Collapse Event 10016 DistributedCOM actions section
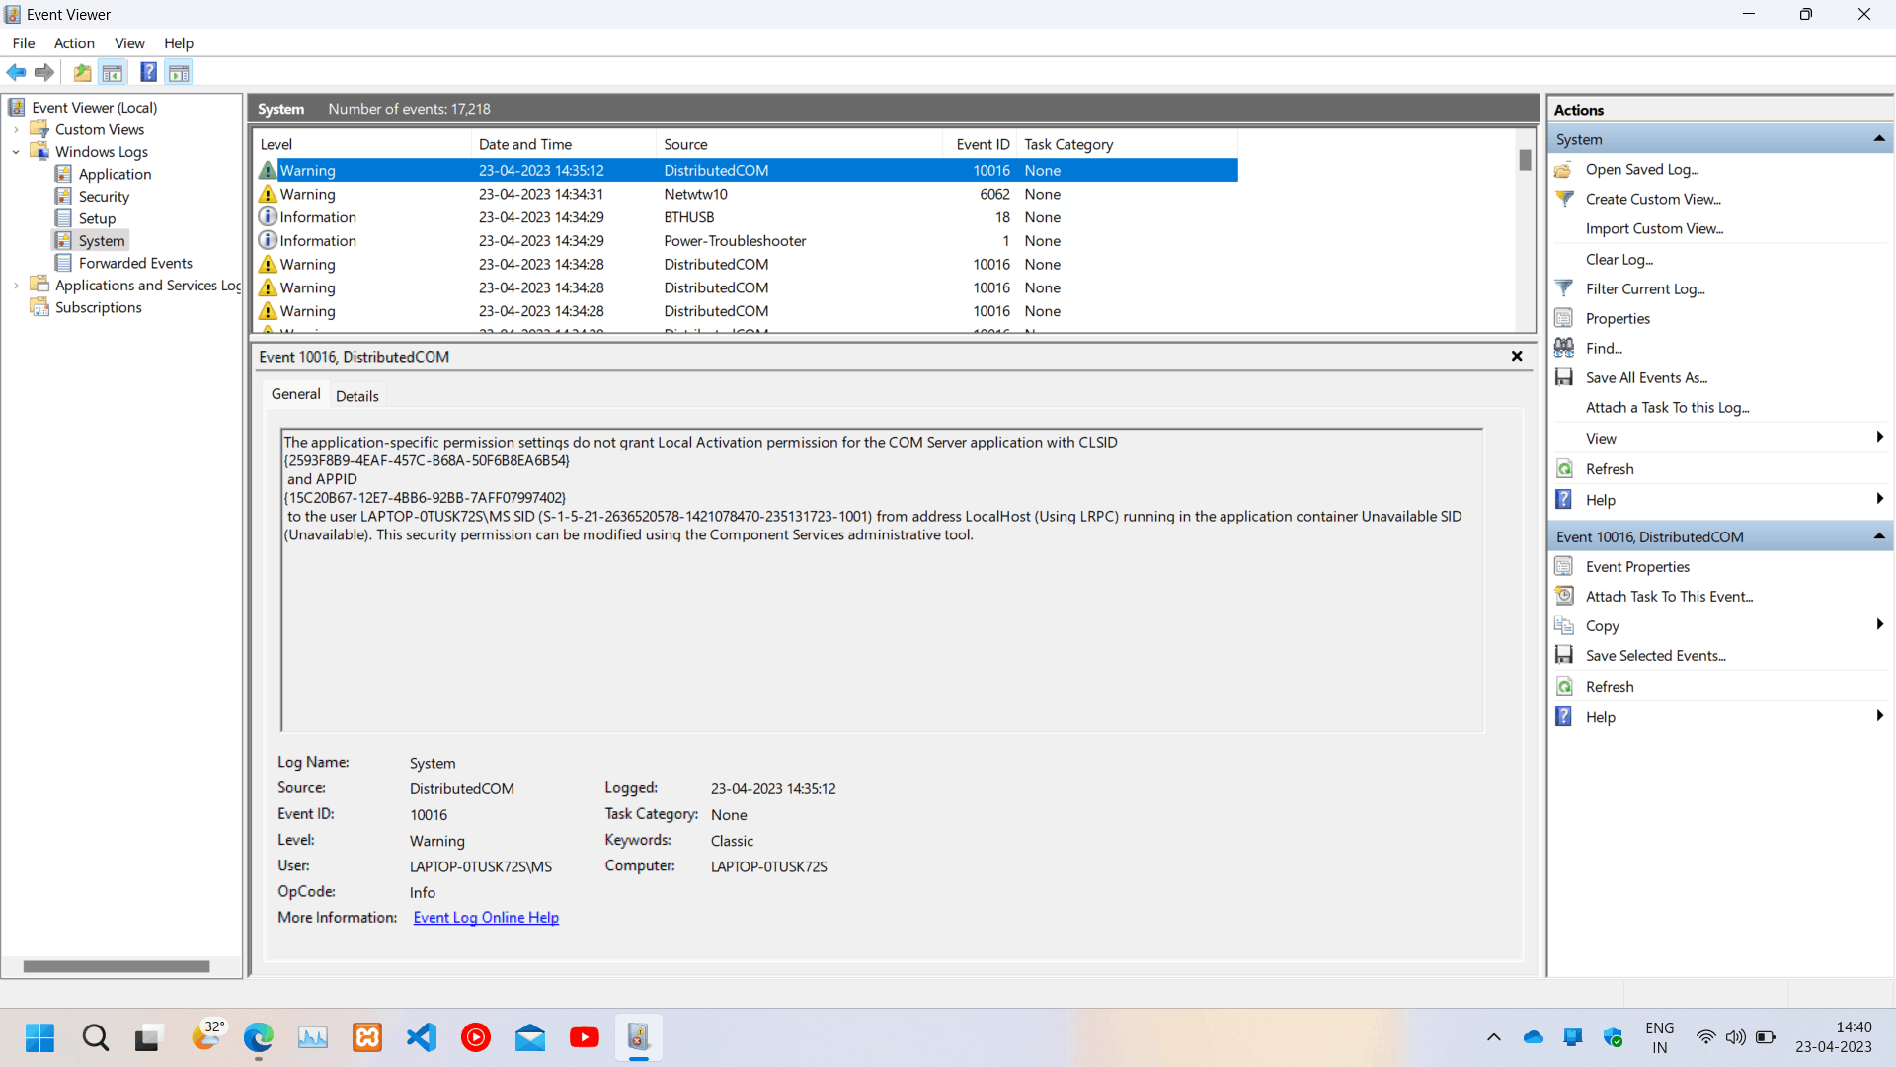The height and width of the screenshot is (1067, 1896). pos(1879,536)
